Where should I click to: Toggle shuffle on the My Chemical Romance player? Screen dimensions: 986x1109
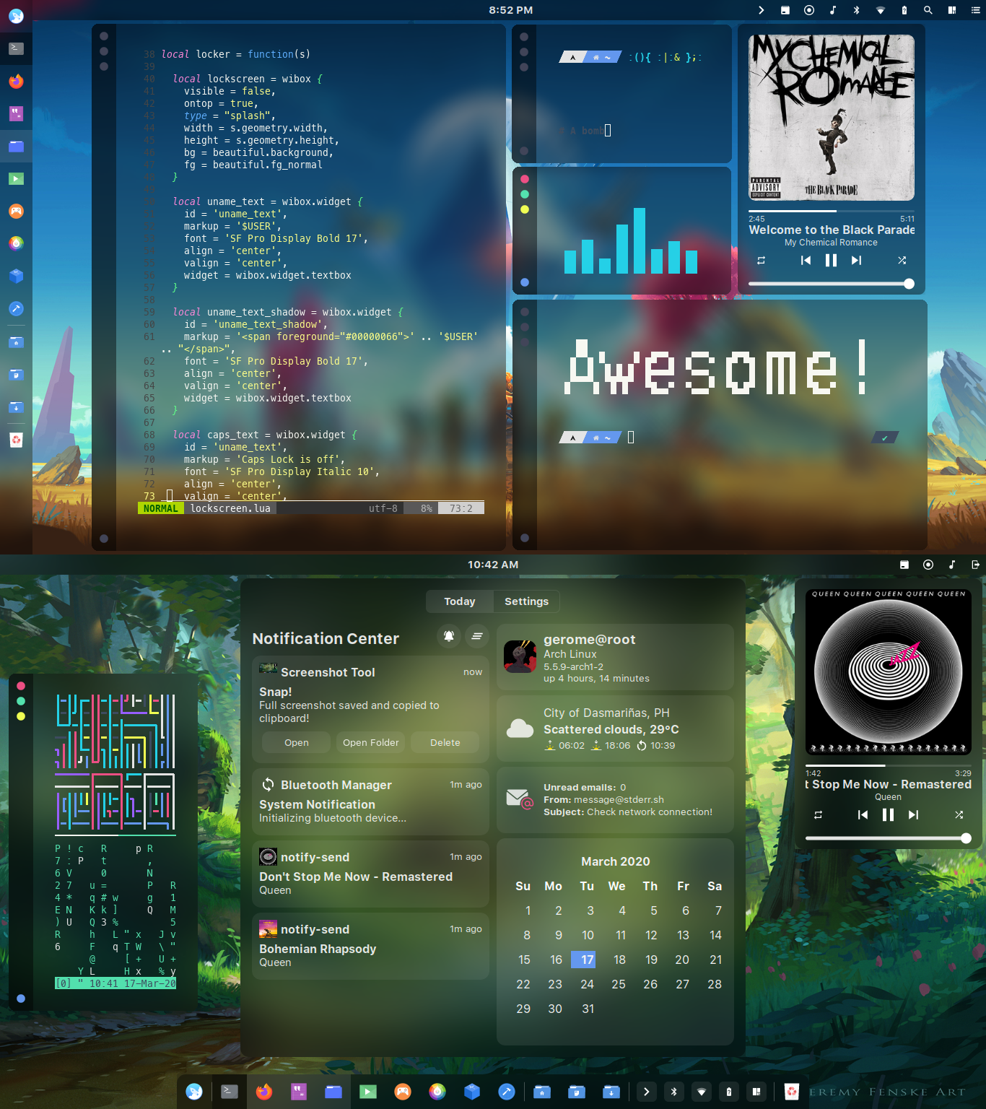click(x=902, y=261)
